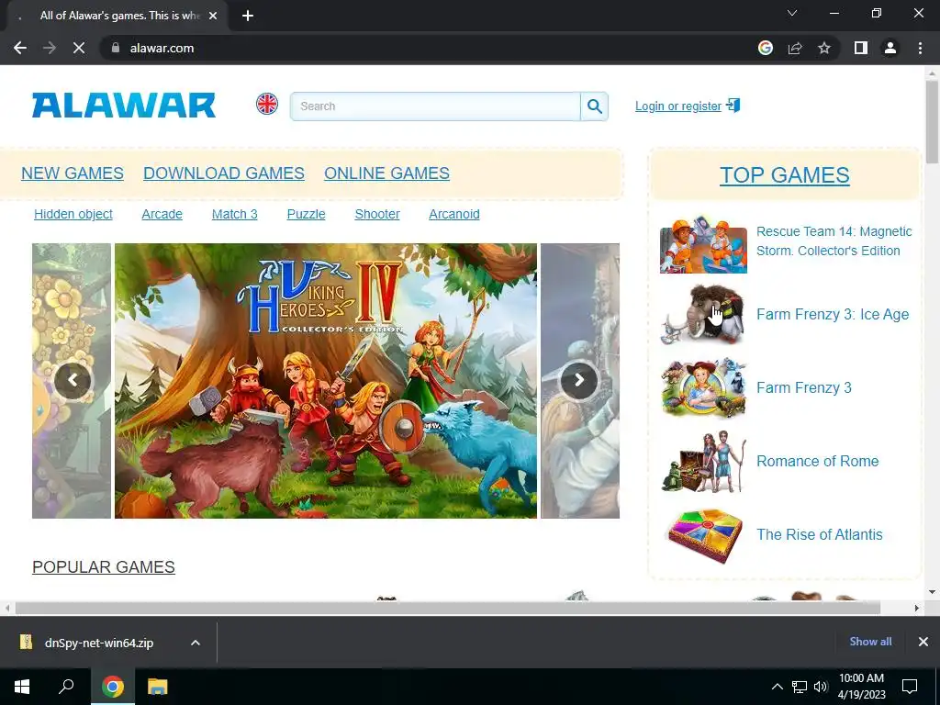
Task: Click the mammoth Farm Frenzy thumbnail
Action: [x=703, y=314]
